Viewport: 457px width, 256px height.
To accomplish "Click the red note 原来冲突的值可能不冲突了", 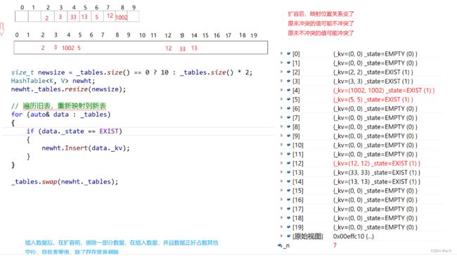I will 321,23.
